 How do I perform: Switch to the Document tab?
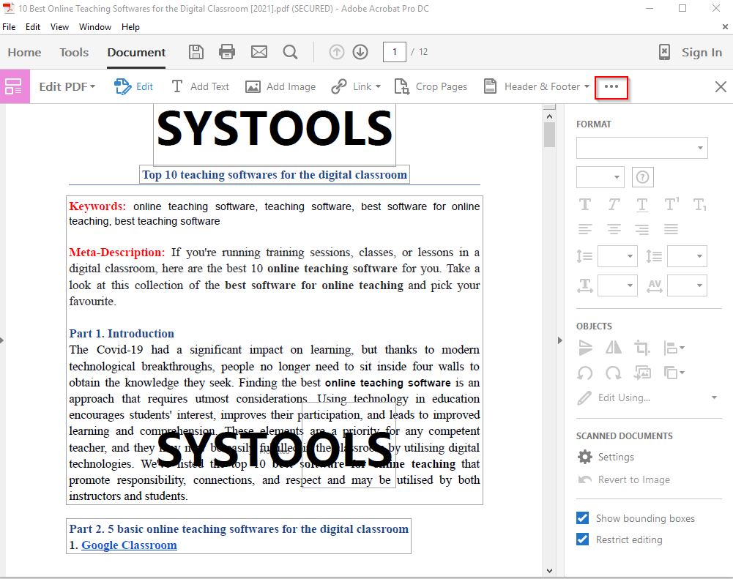tap(136, 53)
